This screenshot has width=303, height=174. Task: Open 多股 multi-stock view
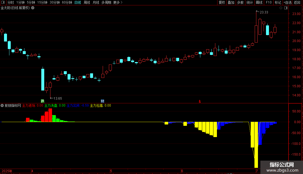pyautogui.click(x=241, y=2)
